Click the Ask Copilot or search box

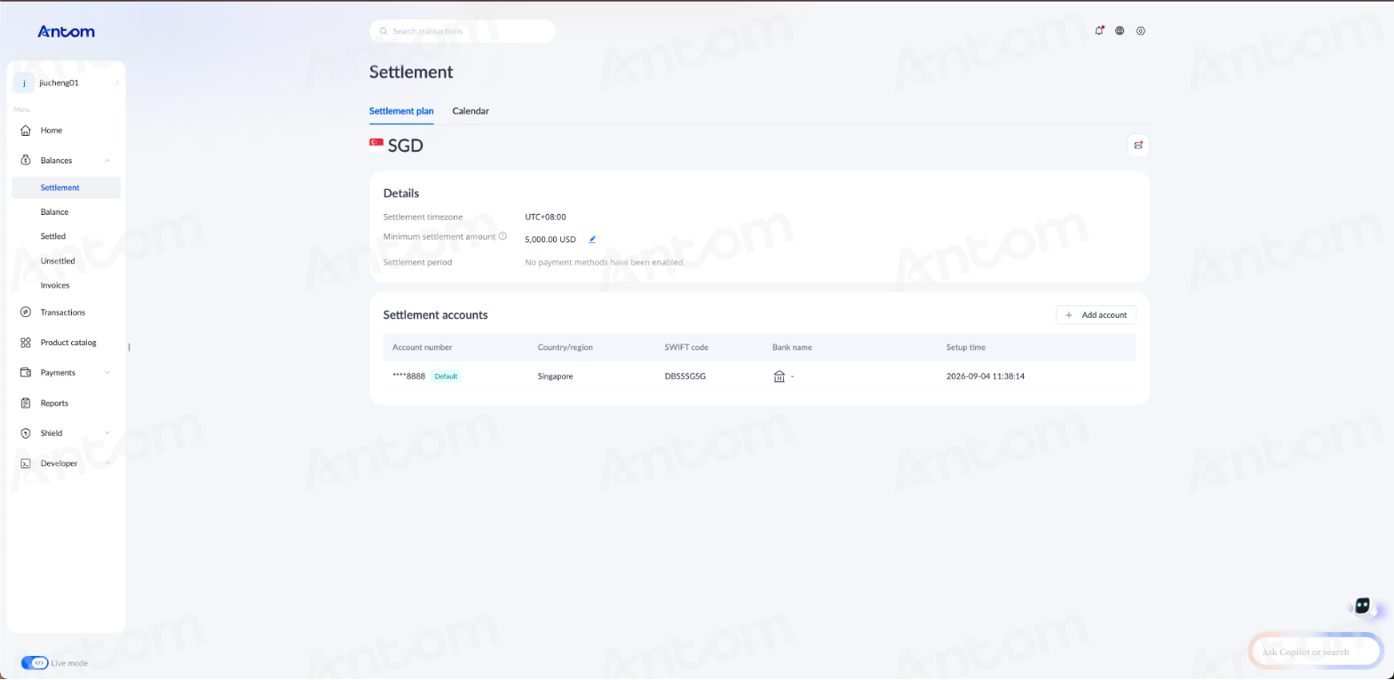tap(1316, 652)
